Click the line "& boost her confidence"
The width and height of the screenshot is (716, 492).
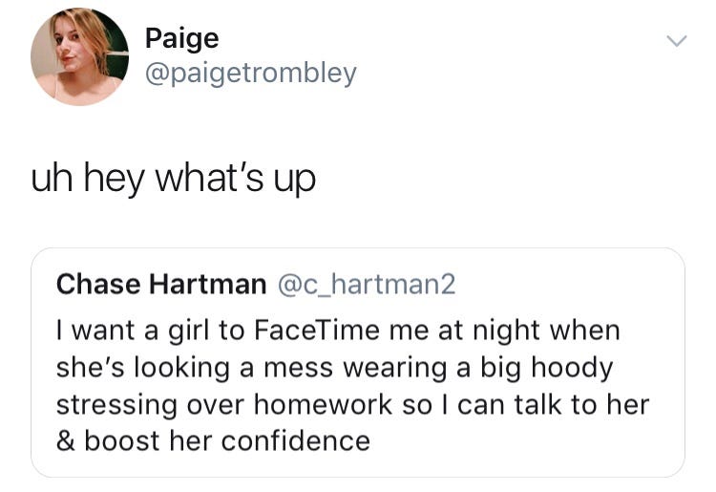213,441
